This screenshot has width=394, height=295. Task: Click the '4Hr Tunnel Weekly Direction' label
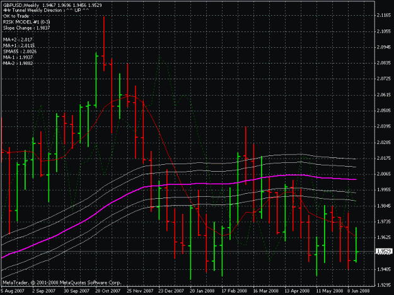click(32, 11)
